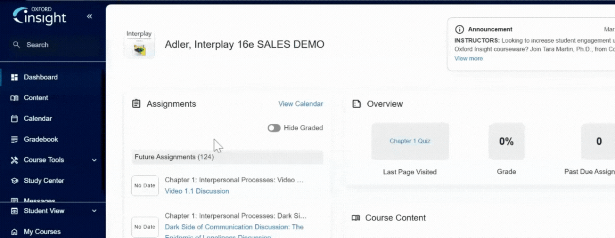This screenshot has height=238, width=615.
Task: Go to My Courses
Action: 42,232
